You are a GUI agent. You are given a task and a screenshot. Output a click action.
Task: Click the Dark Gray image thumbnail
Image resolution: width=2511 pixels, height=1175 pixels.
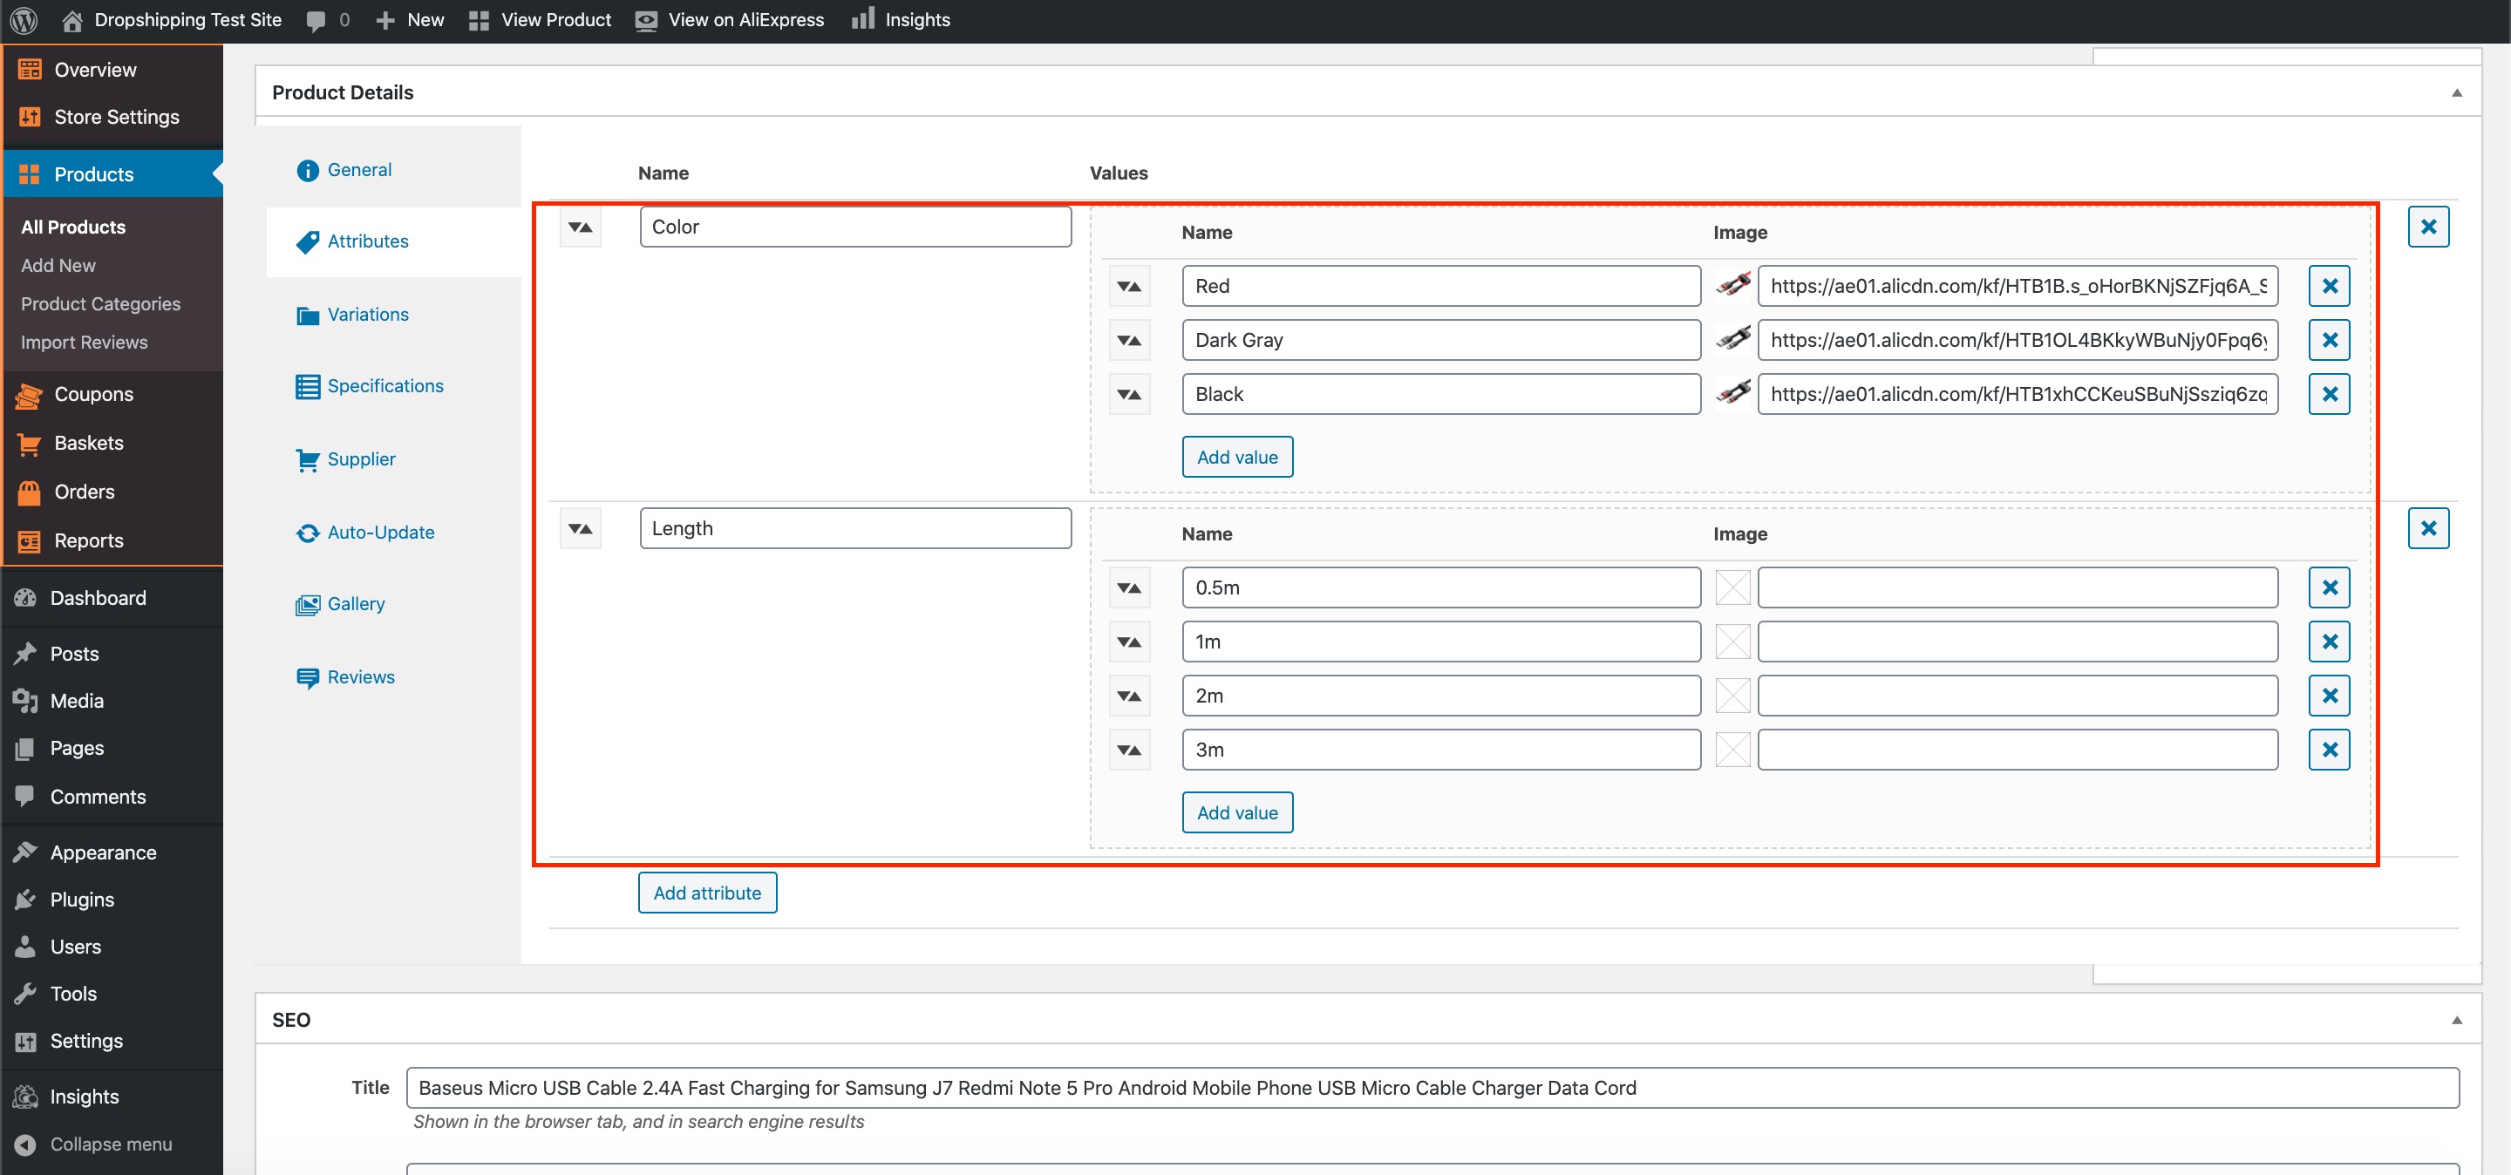[x=1732, y=340]
